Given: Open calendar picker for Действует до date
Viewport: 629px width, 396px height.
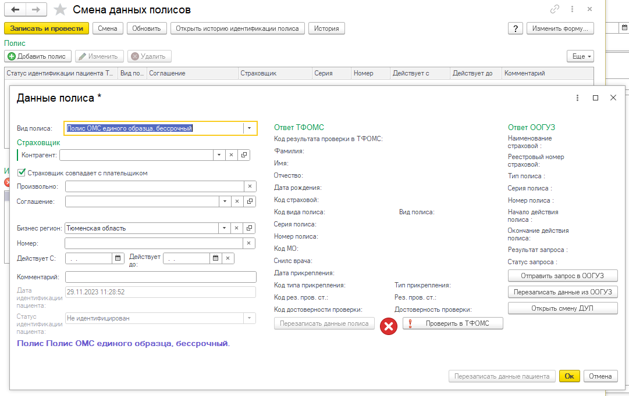Looking at the screenshot, I should [x=215, y=258].
